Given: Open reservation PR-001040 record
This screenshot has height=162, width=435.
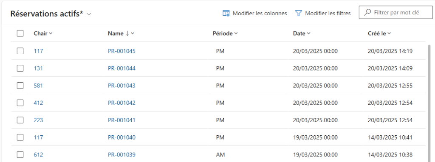Looking at the screenshot, I should (121, 137).
